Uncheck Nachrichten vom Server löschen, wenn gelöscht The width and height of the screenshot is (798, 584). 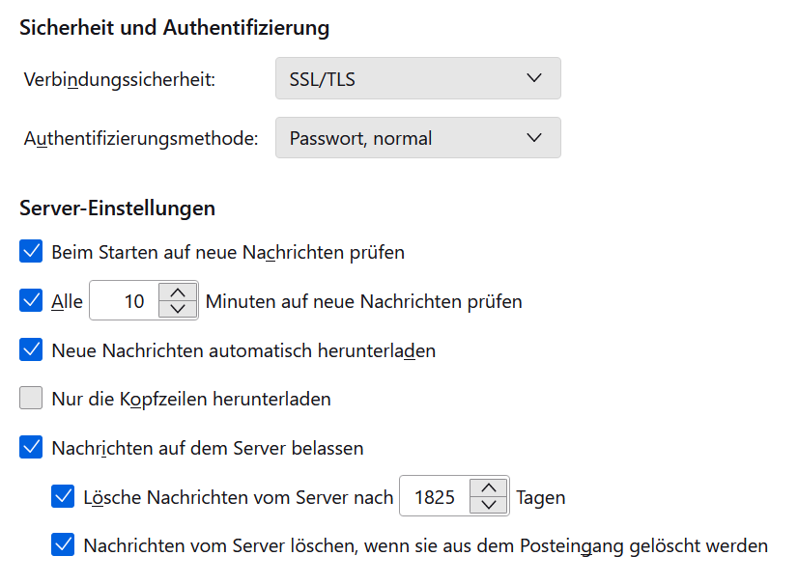(x=64, y=545)
